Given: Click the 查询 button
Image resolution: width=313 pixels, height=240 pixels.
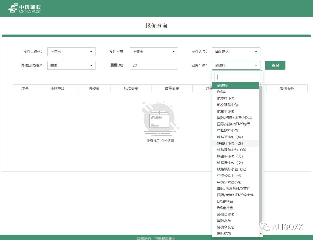Looking at the screenshot, I should tap(275, 65).
